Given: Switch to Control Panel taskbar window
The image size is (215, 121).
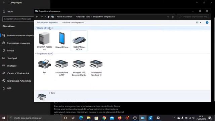Looking at the screenshot, I should click(143, 118).
